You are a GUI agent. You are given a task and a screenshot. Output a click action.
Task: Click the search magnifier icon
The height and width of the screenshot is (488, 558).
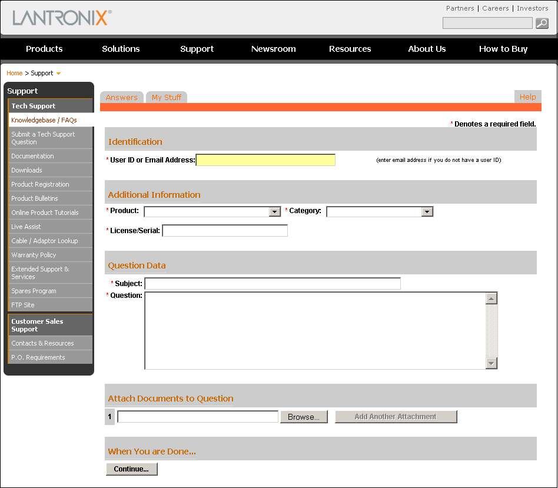click(542, 24)
